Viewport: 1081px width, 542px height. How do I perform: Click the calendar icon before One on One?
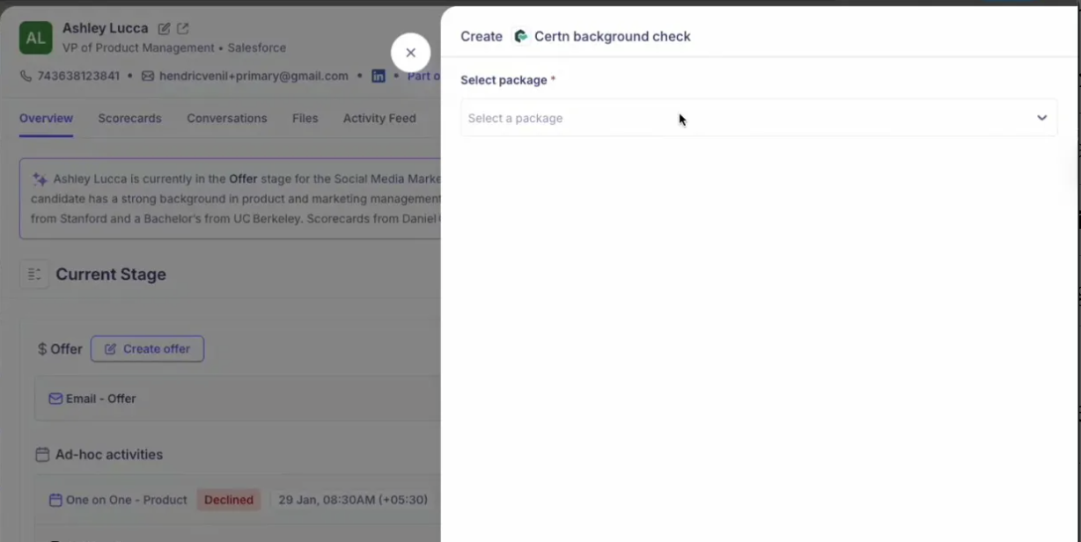click(55, 500)
